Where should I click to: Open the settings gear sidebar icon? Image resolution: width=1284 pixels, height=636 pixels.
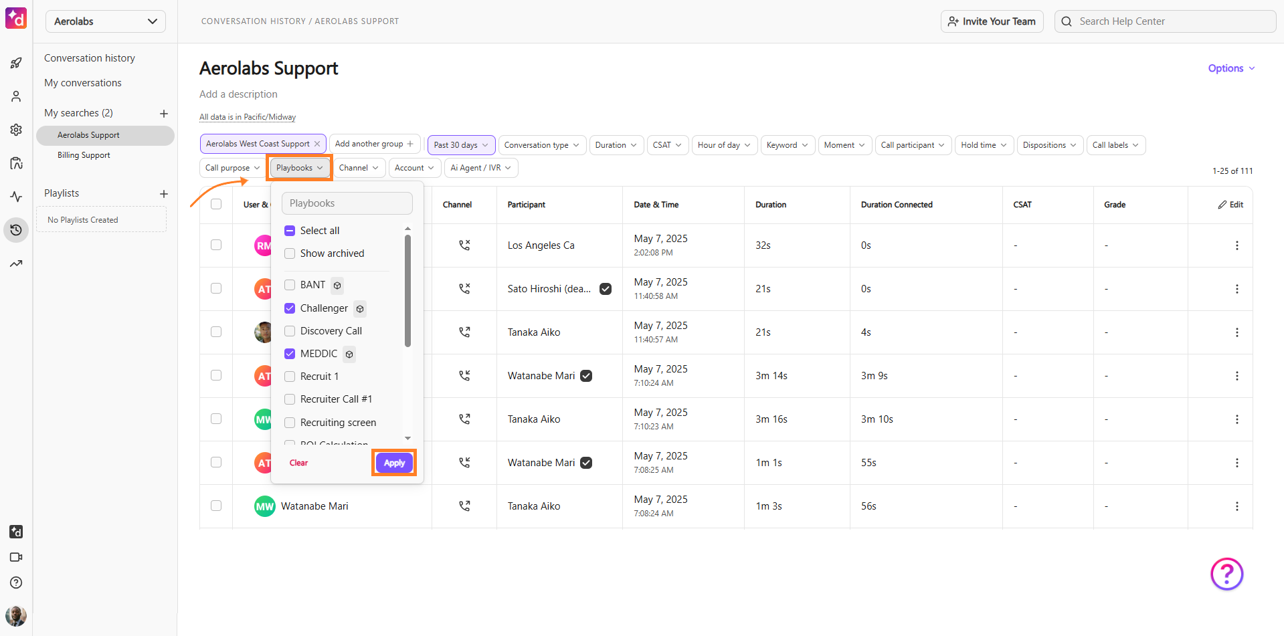point(16,130)
